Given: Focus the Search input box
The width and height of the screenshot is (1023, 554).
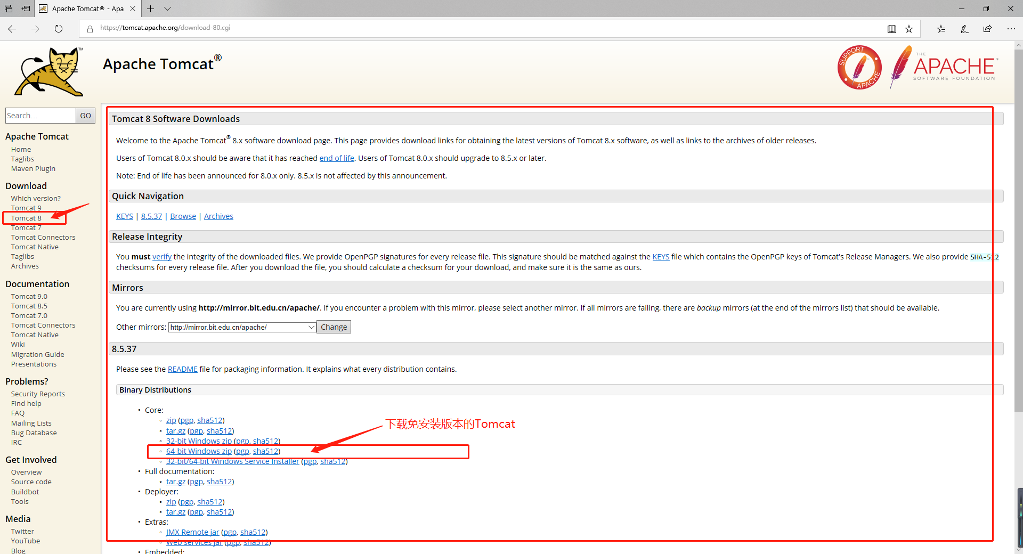Looking at the screenshot, I should (40, 116).
